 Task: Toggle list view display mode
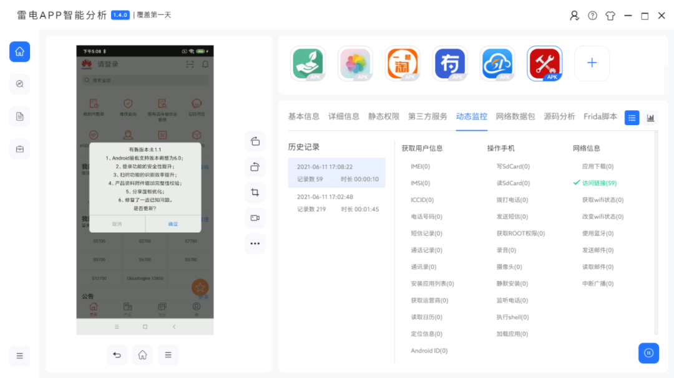point(632,118)
